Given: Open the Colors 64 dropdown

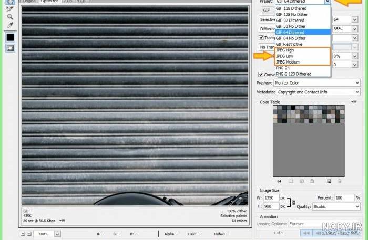Looking at the screenshot, I should [x=355, y=19].
